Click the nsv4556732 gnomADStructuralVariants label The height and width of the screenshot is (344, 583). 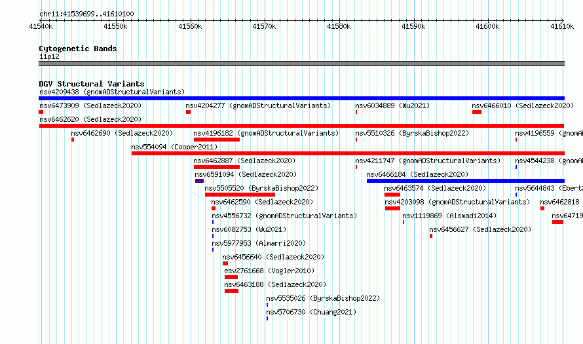[284, 216]
